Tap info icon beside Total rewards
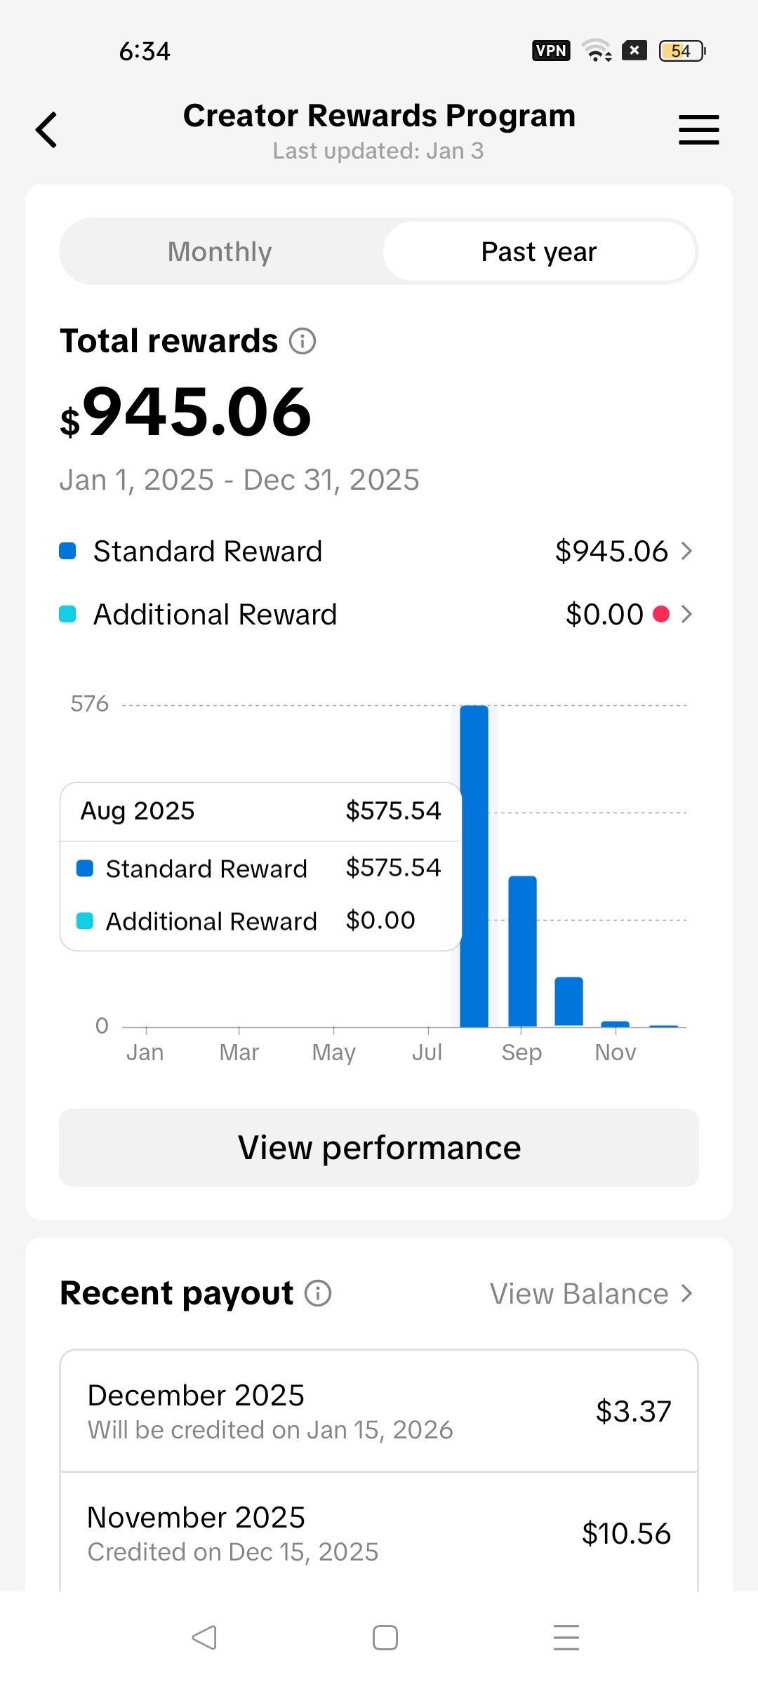 pos(302,342)
